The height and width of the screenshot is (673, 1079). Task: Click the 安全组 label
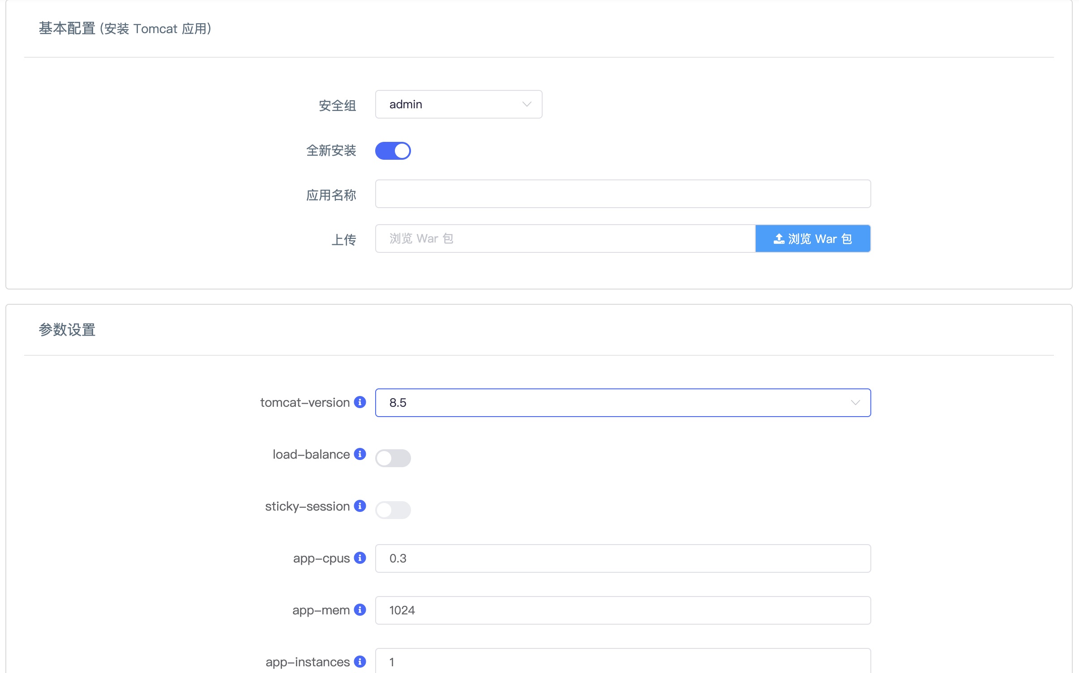pos(337,106)
